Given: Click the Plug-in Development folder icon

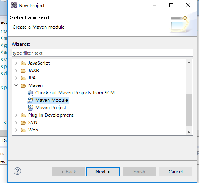Looking at the screenshot, I should coord(23,115).
